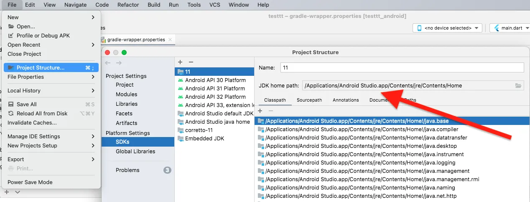Open the Problems section
Viewport: 530px width, 202px height.
pyautogui.click(x=127, y=170)
